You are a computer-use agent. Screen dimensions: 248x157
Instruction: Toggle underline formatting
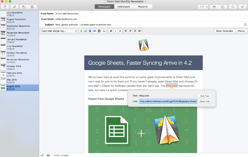tap(120, 31)
